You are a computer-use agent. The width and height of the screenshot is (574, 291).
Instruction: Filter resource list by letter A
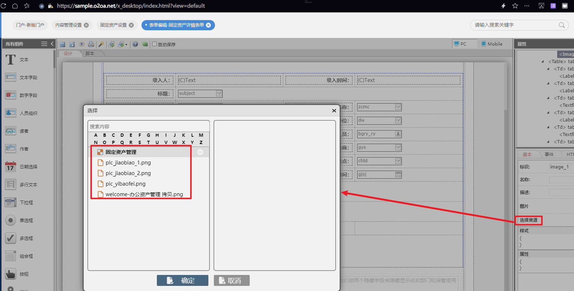(96, 135)
